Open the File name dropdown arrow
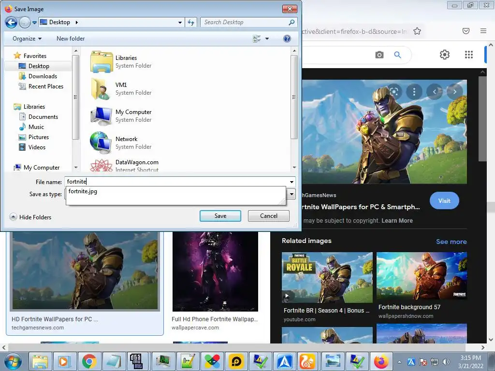 [291, 182]
